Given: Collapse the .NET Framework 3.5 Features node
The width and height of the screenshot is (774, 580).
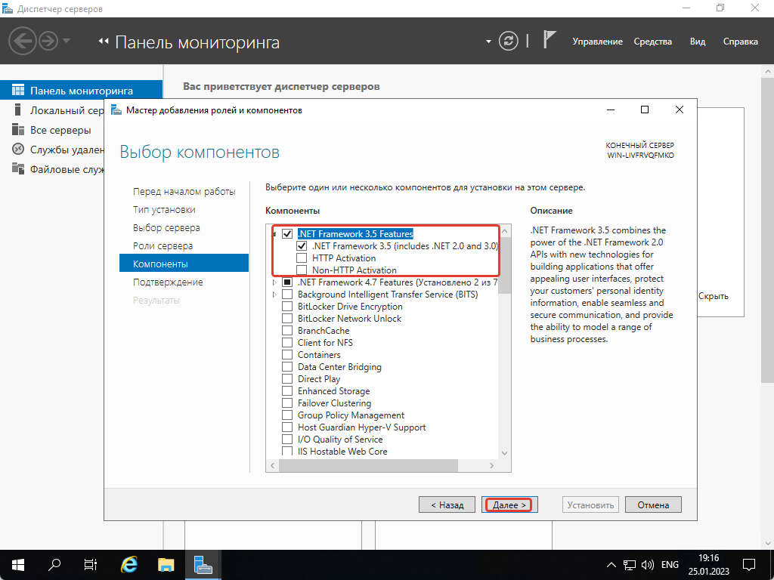Looking at the screenshot, I should tap(274, 234).
